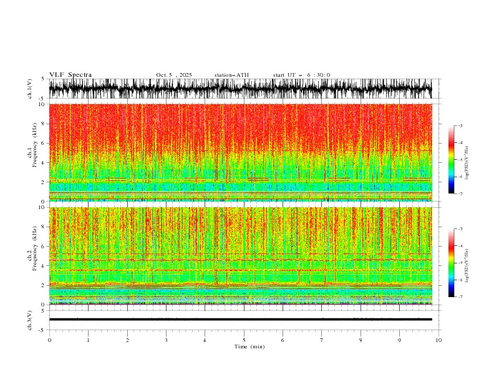Click the time axis tick label "7"

click(x=322, y=340)
